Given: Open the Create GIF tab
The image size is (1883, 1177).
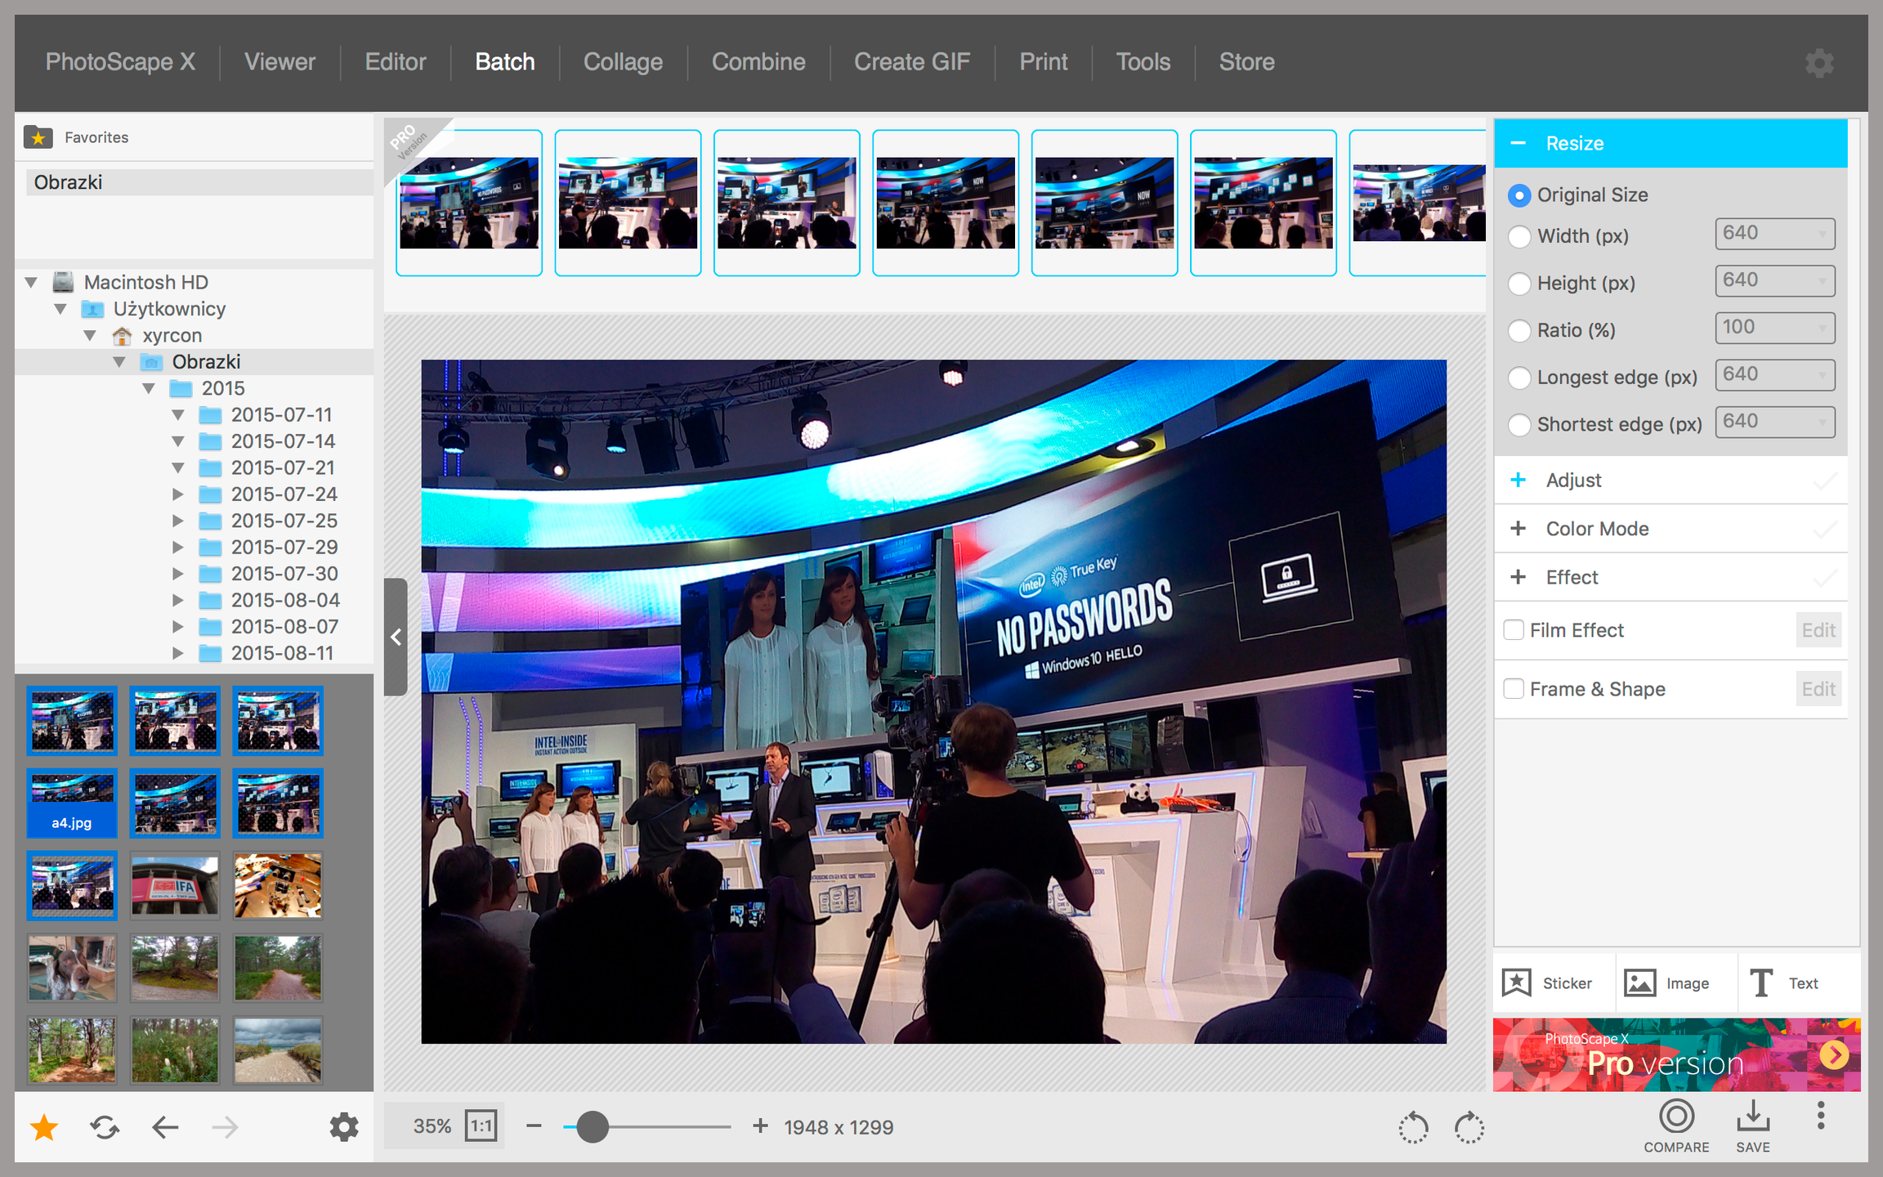Looking at the screenshot, I should pyautogui.click(x=912, y=62).
